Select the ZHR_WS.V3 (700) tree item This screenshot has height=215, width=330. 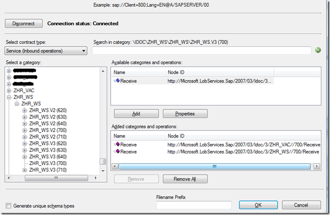pyautogui.click(x=48, y=163)
